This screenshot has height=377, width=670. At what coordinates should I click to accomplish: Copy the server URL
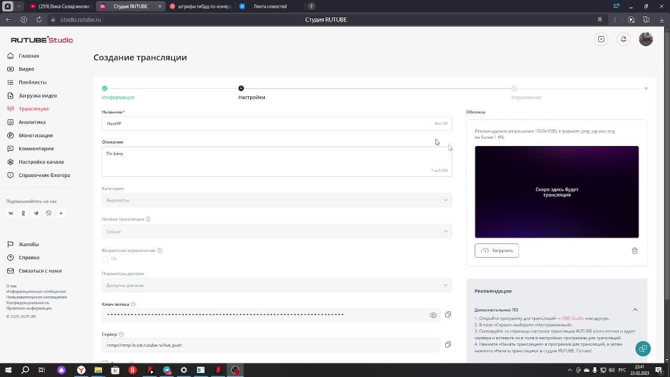[x=448, y=345]
